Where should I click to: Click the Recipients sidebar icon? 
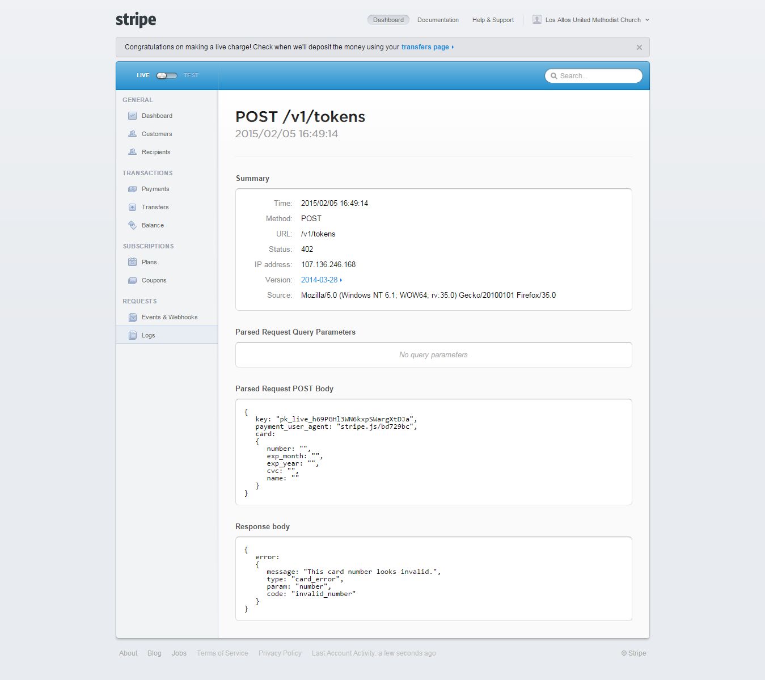click(x=132, y=152)
